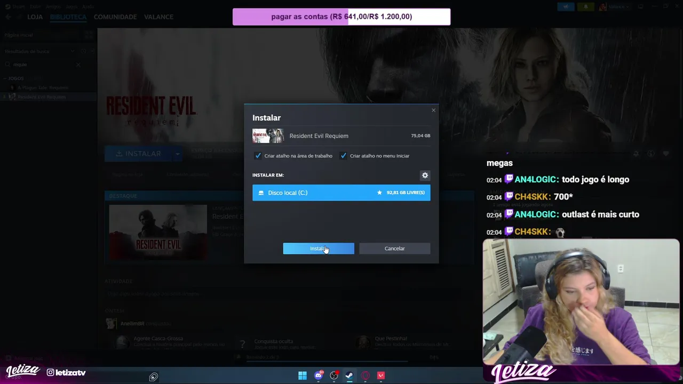Click the Steam announcements megaphone button
The height and width of the screenshot is (384, 683).
click(x=566, y=7)
